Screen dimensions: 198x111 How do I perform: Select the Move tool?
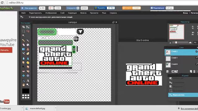coord(28,27)
